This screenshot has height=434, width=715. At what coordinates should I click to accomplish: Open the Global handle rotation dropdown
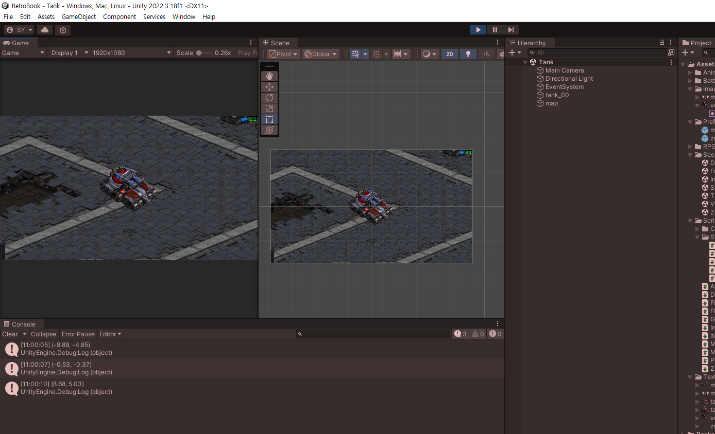coord(320,54)
